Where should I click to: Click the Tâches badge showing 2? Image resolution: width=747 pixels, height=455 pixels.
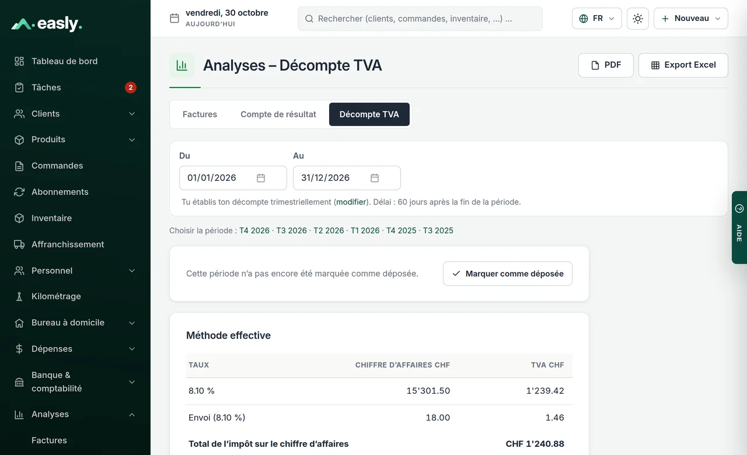[x=131, y=87]
